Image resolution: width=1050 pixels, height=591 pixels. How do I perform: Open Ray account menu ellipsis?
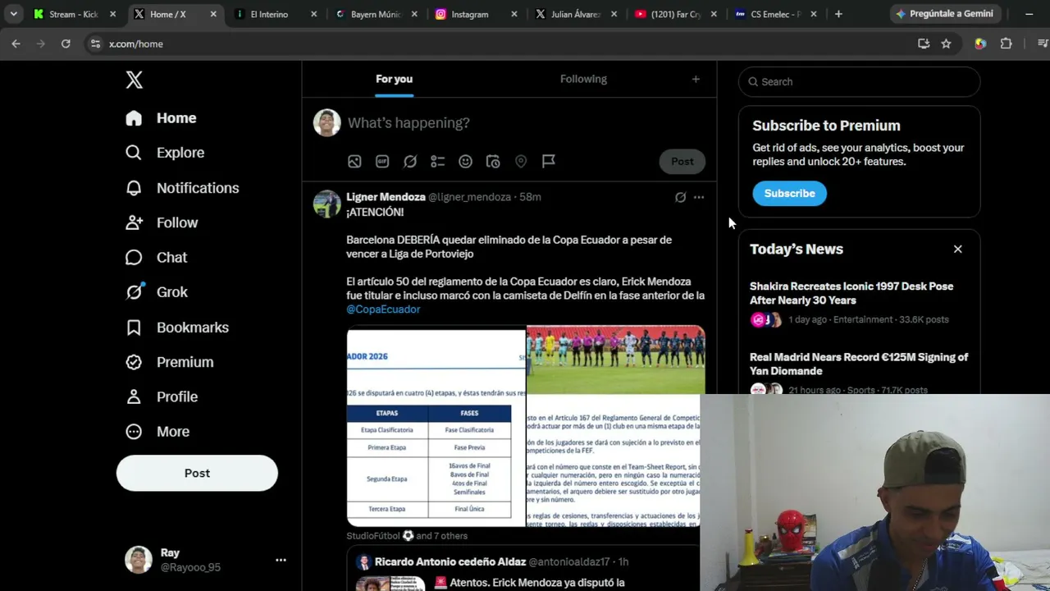pos(281,560)
